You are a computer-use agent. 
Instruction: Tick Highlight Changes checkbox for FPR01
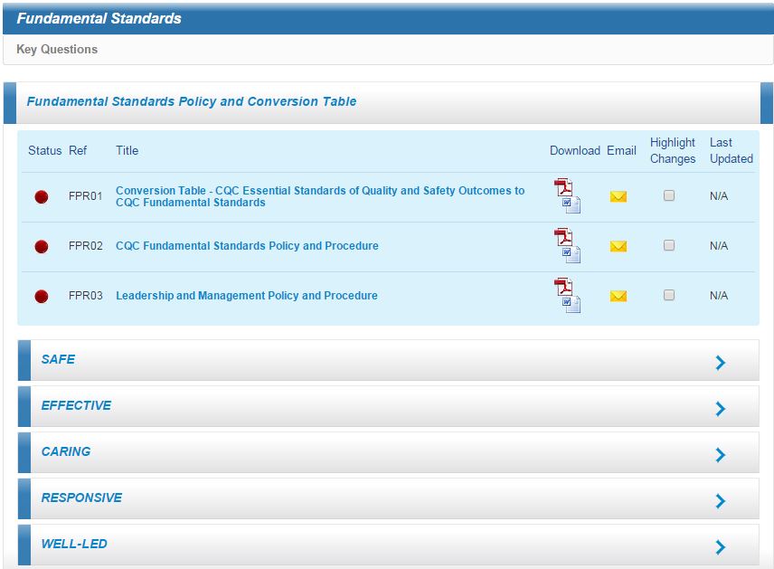(x=669, y=195)
